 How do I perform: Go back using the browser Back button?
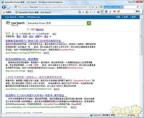(4, 7)
